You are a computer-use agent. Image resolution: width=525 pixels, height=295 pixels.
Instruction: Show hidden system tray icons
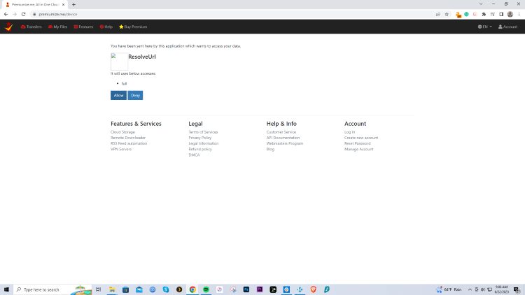click(470, 289)
